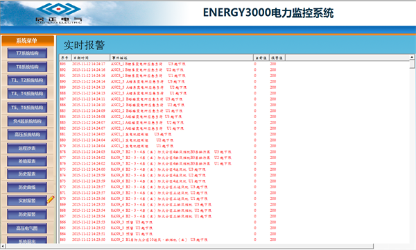Select the timestamp 2015-11-12 14:23:53
The width and height of the screenshot is (416, 250).
(x=89, y=222)
